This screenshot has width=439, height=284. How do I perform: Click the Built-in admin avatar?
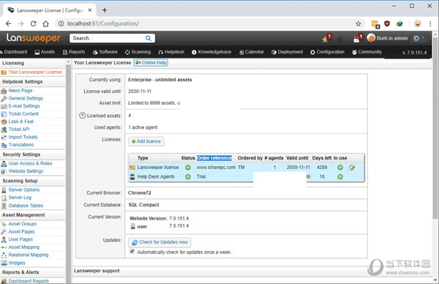coord(371,38)
